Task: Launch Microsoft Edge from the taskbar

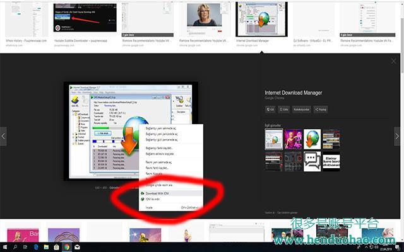Action: [36, 247]
